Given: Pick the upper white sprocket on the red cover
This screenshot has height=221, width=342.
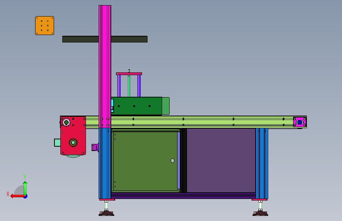Looking at the screenshot, I should (66, 122).
